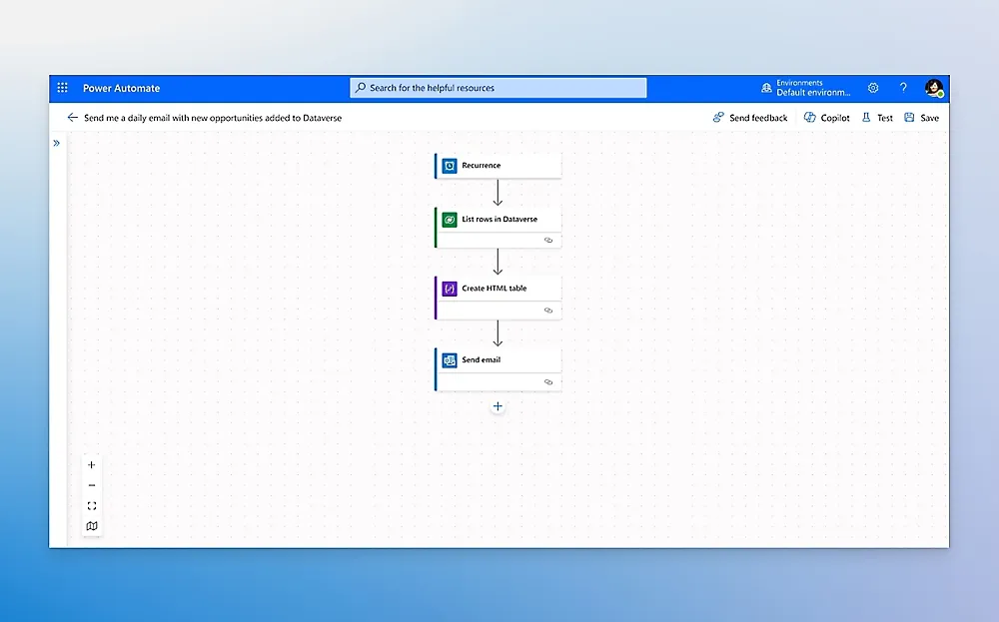Open the Copilot pane
This screenshot has width=999, height=622.
(827, 118)
